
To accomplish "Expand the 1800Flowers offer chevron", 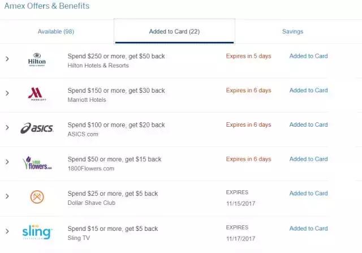I will 7,162.
